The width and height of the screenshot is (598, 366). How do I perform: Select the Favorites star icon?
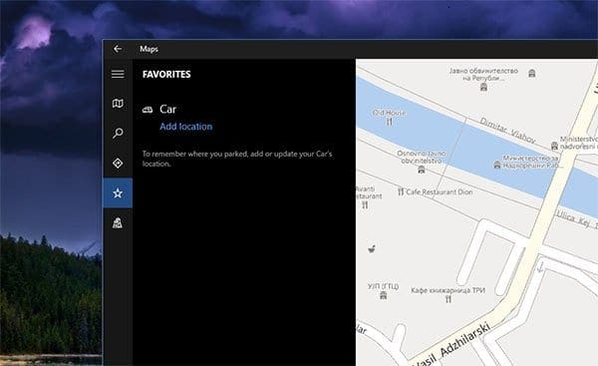[x=118, y=193]
